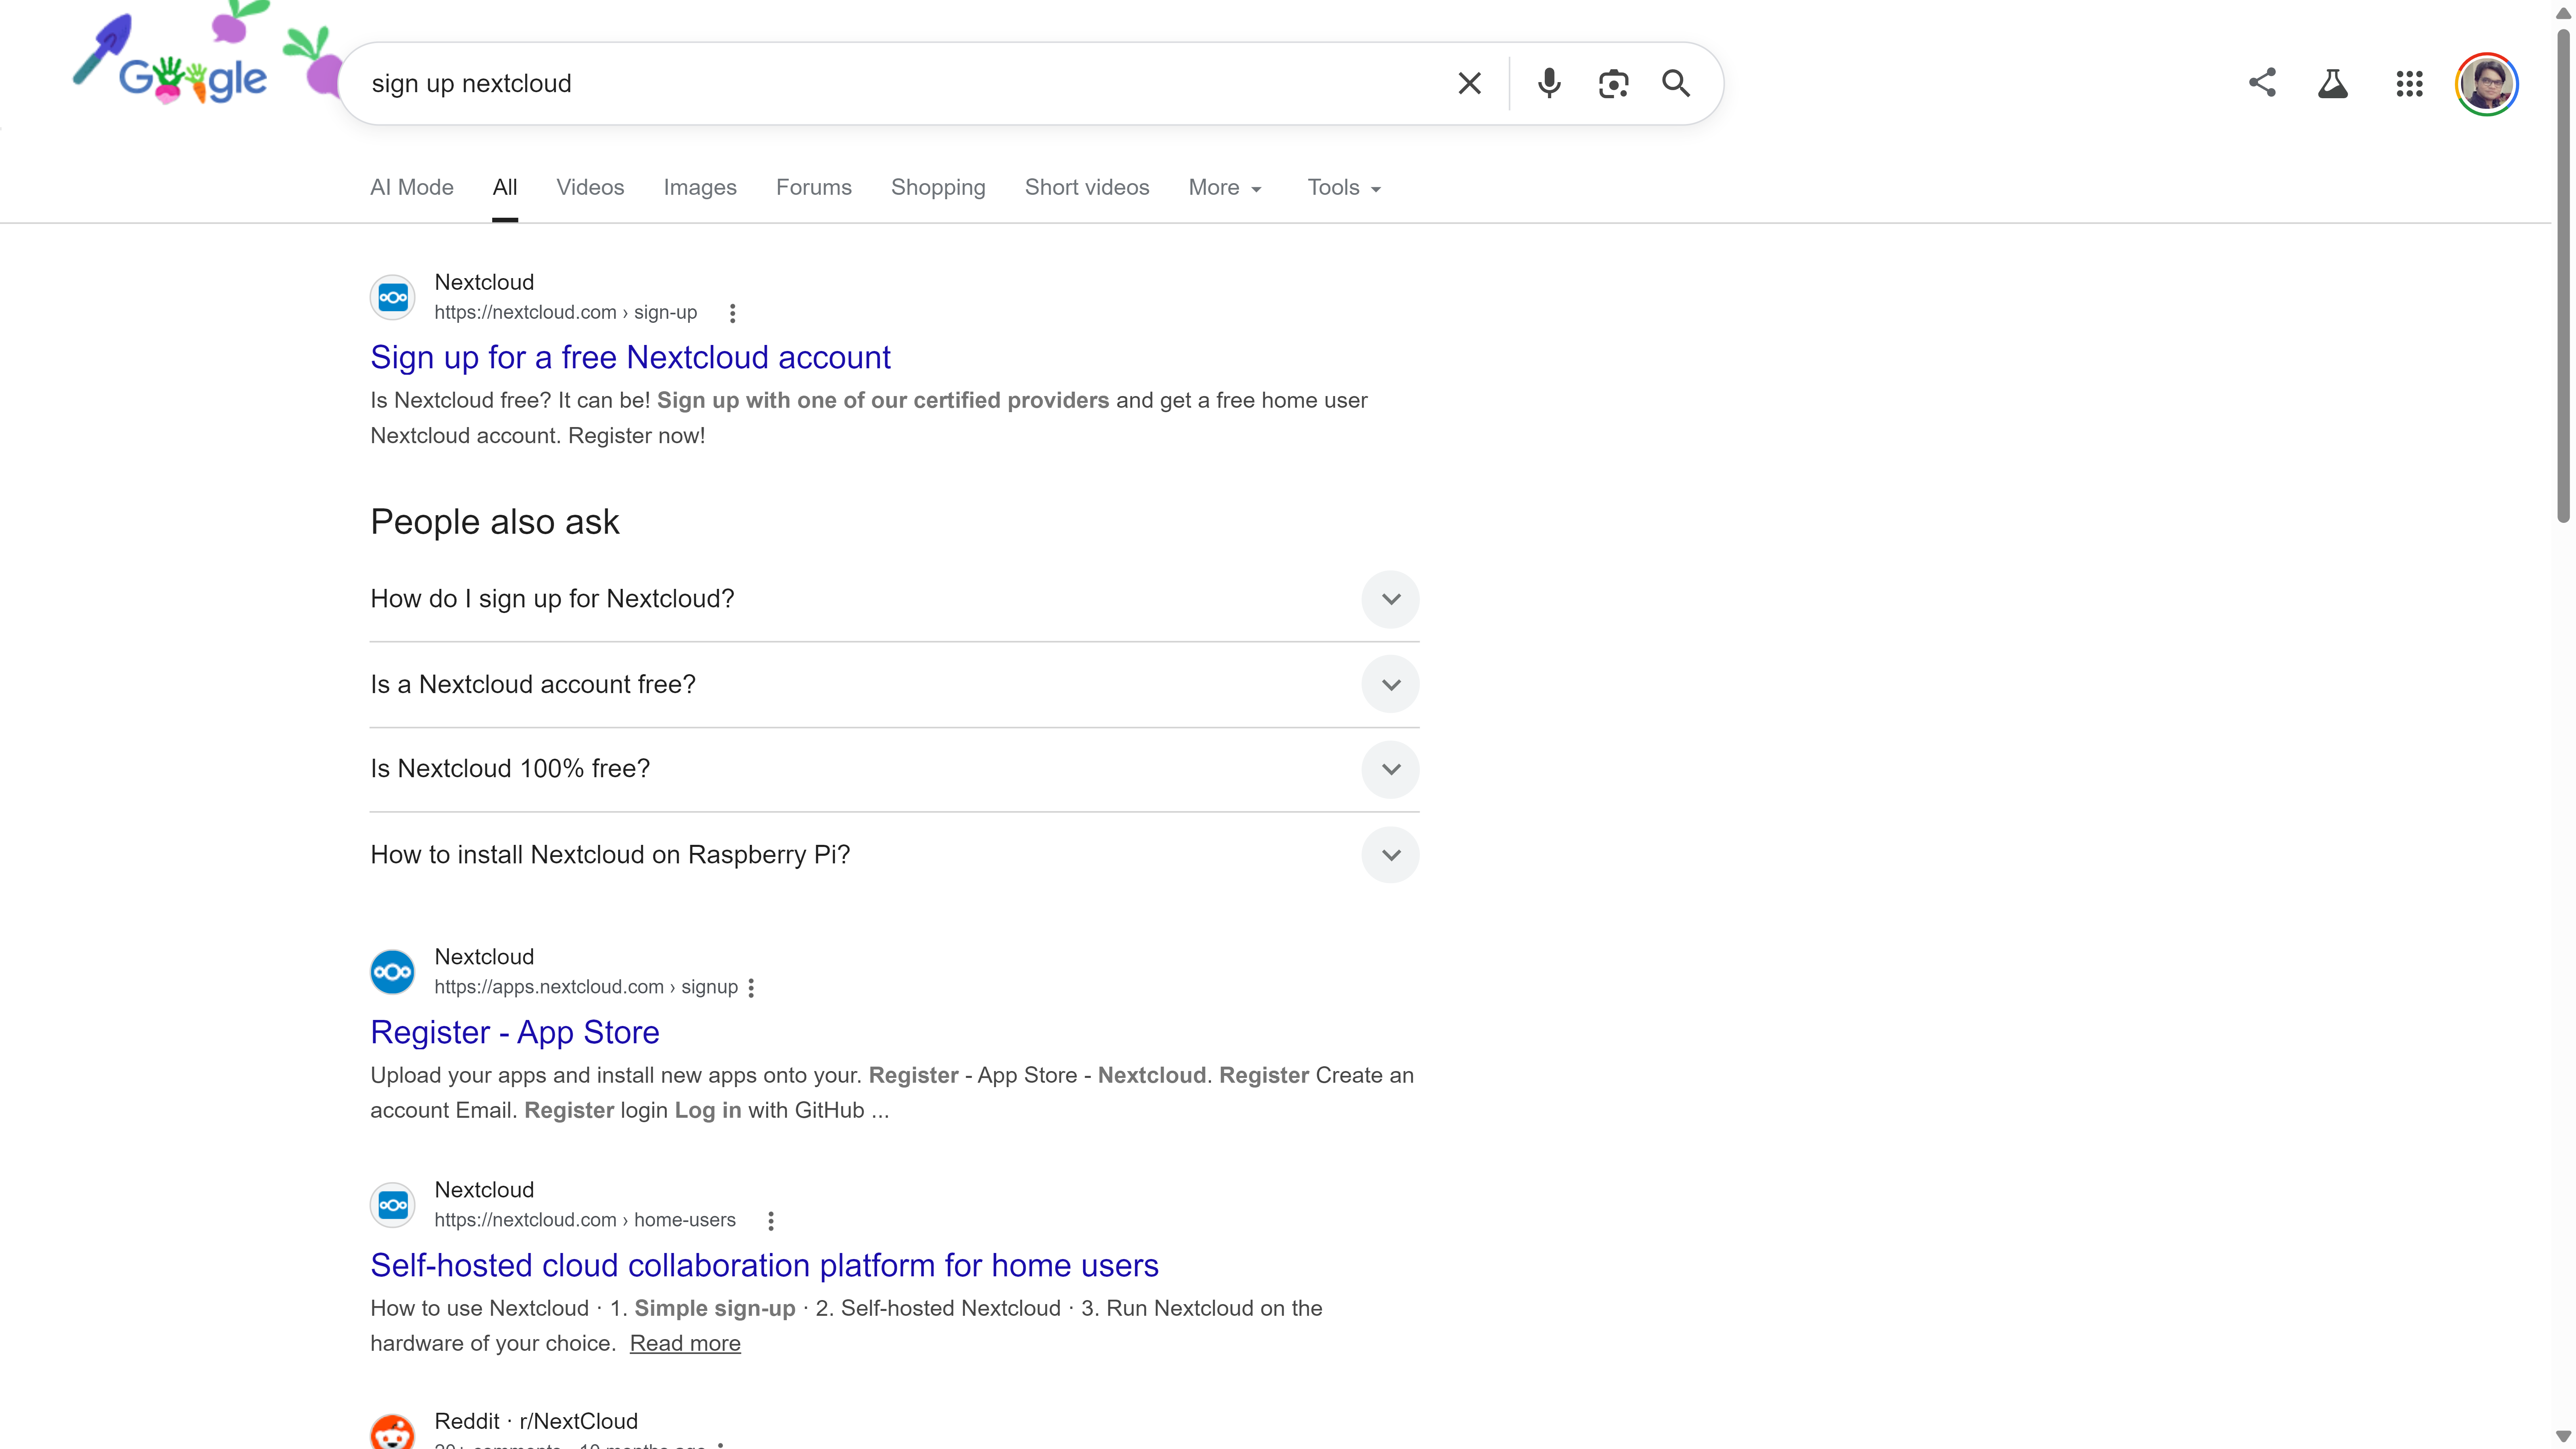Open 'Self-hosted cloud collaboration platform for home users'
The image size is (2576, 1449).
click(764, 1266)
